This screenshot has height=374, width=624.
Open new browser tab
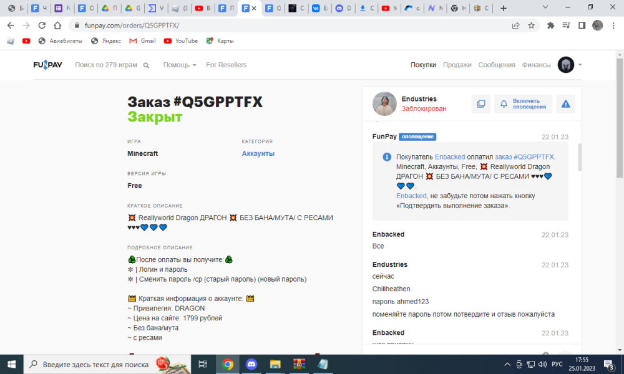coord(504,8)
